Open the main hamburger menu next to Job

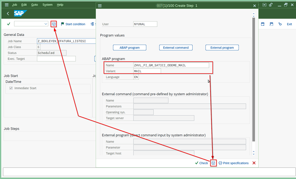coord(6,5)
